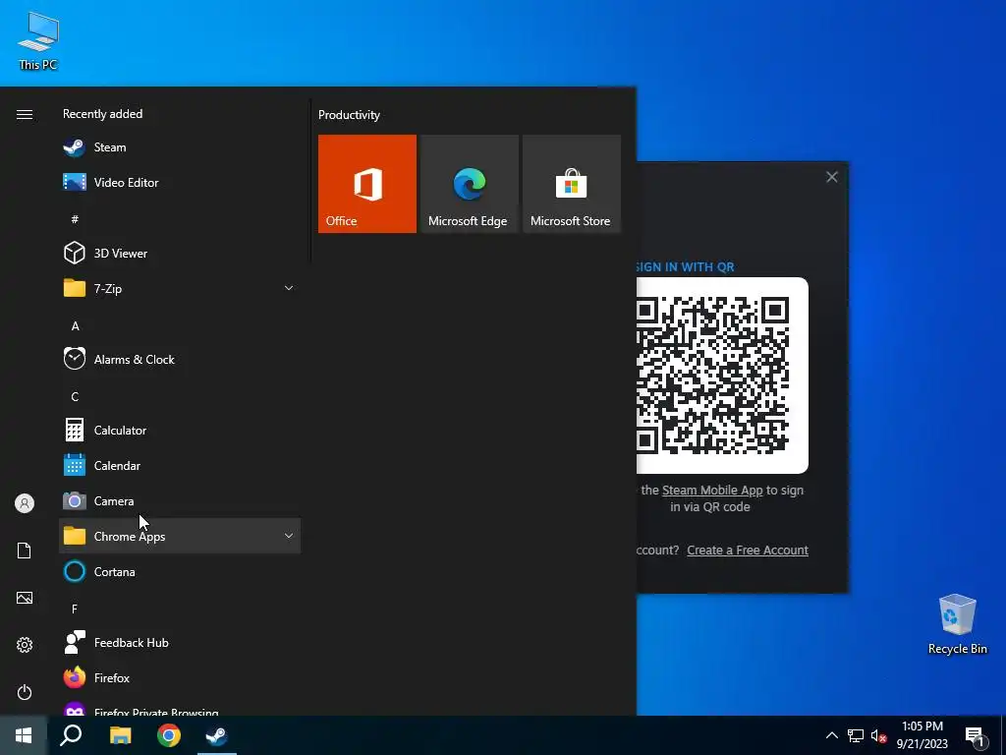Click the F letter header in app list
The height and width of the screenshot is (755, 1006).
pos(75,609)
